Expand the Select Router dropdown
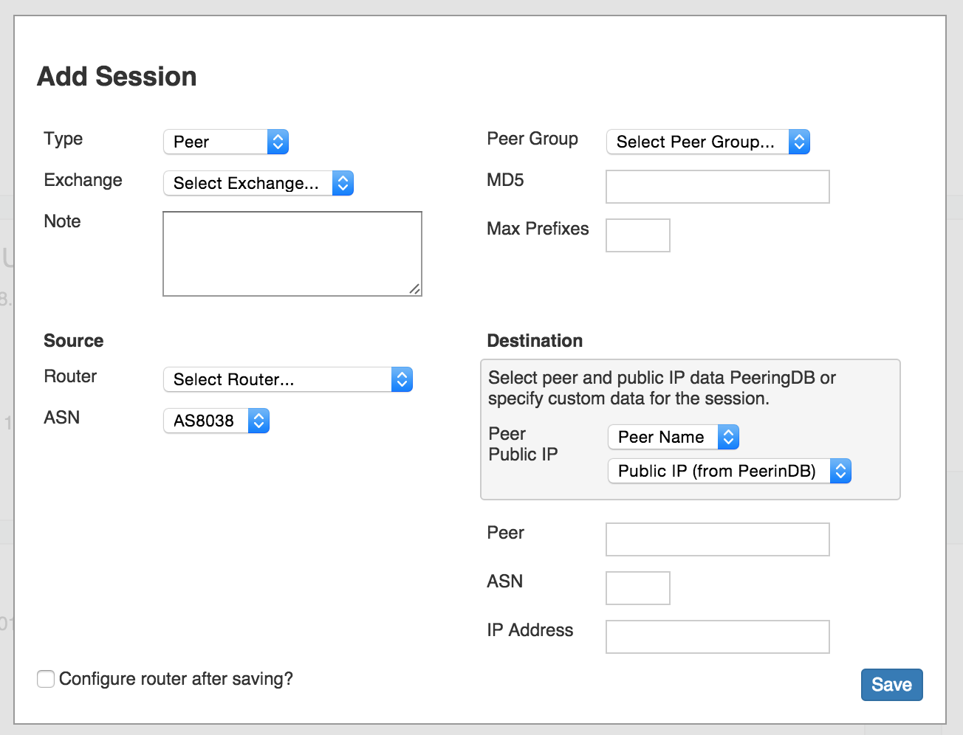Viewport: 963px width, 735px height. click(287, 379)
